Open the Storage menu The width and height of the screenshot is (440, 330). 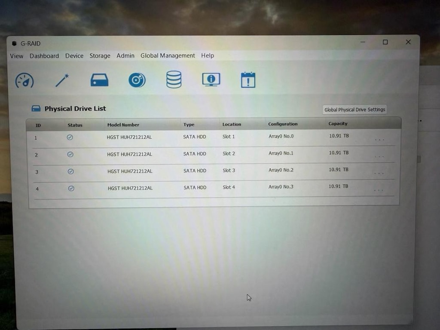(100, 56)
